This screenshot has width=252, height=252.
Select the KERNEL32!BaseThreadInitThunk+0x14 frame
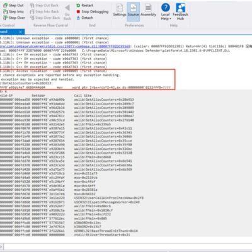tap(106, 231)
